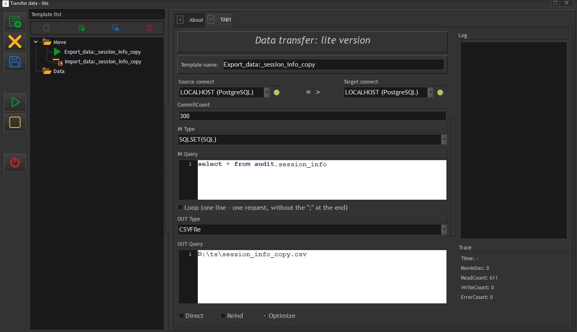Uncheck the Optimize checkbox
The image size is (577, 332).
(x=265, y=316)
